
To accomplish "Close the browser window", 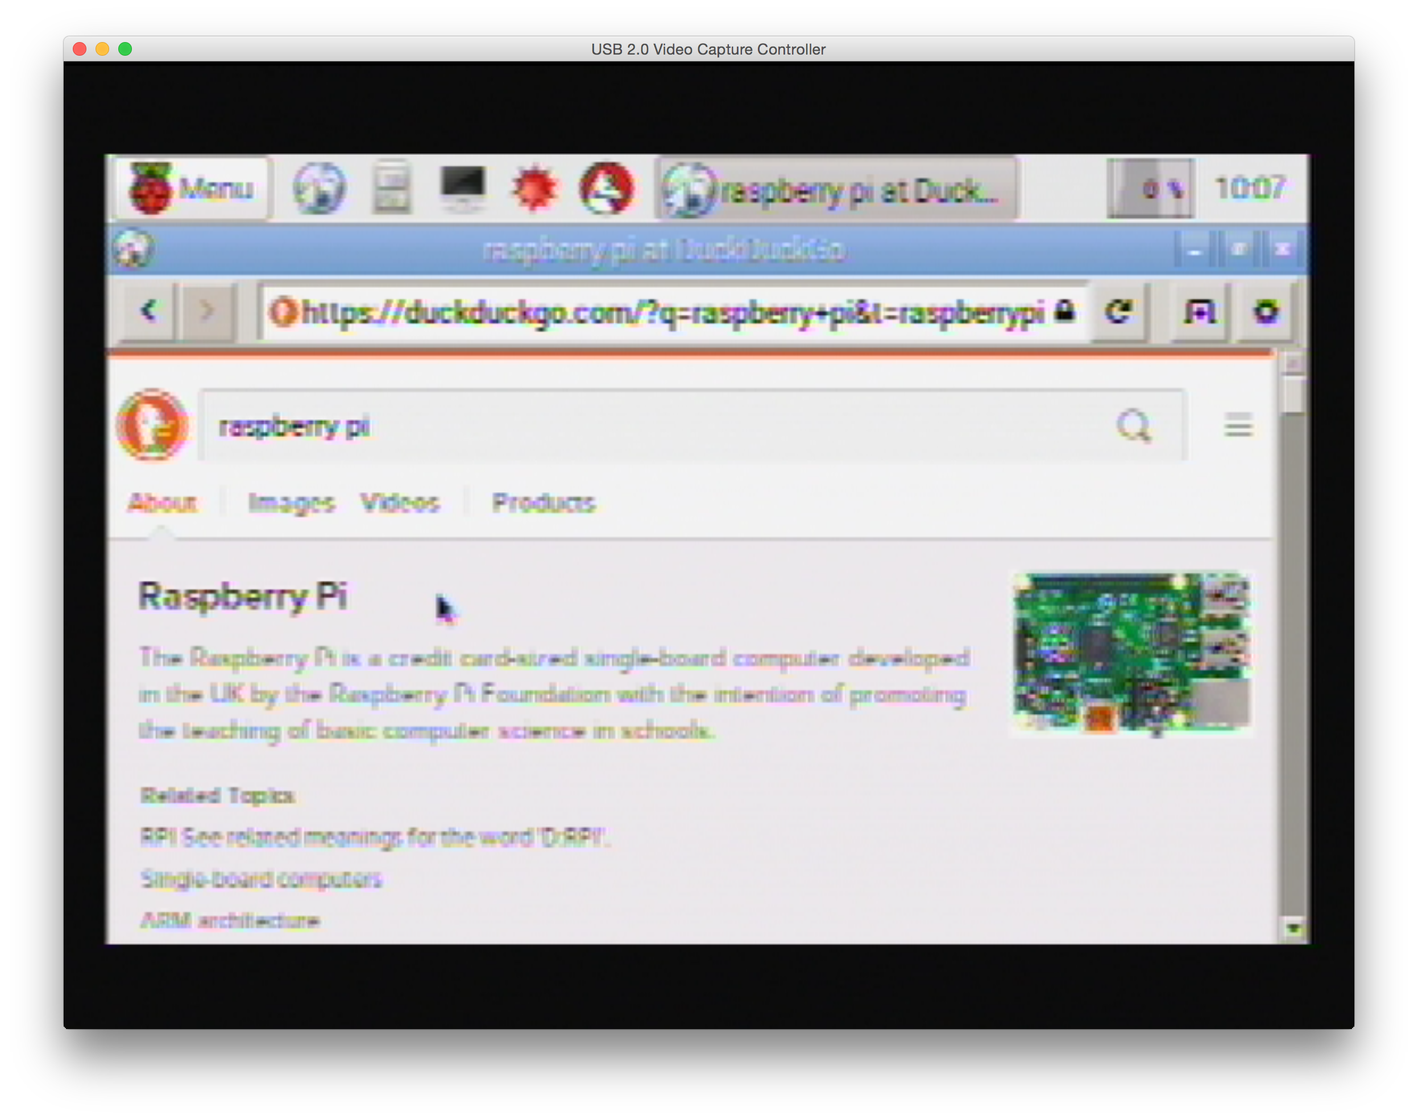I will [x=1282, y=250].
